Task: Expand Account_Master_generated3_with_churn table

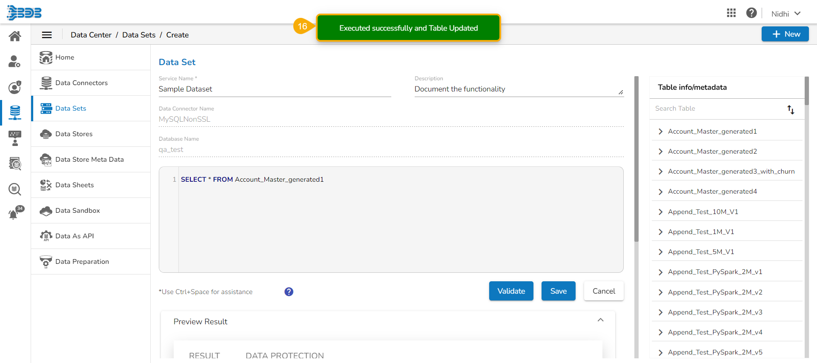Action: pos(661,171)
